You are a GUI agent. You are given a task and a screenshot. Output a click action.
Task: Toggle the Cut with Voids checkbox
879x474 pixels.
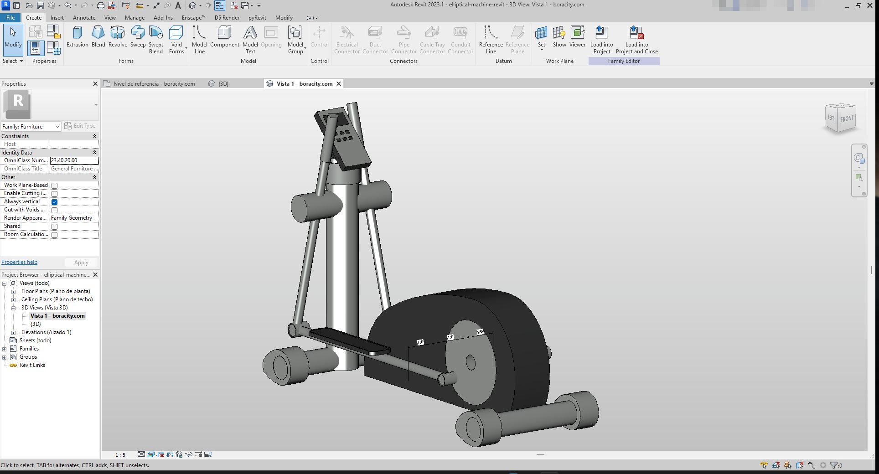pyautogui.click(x=54, y=210)
